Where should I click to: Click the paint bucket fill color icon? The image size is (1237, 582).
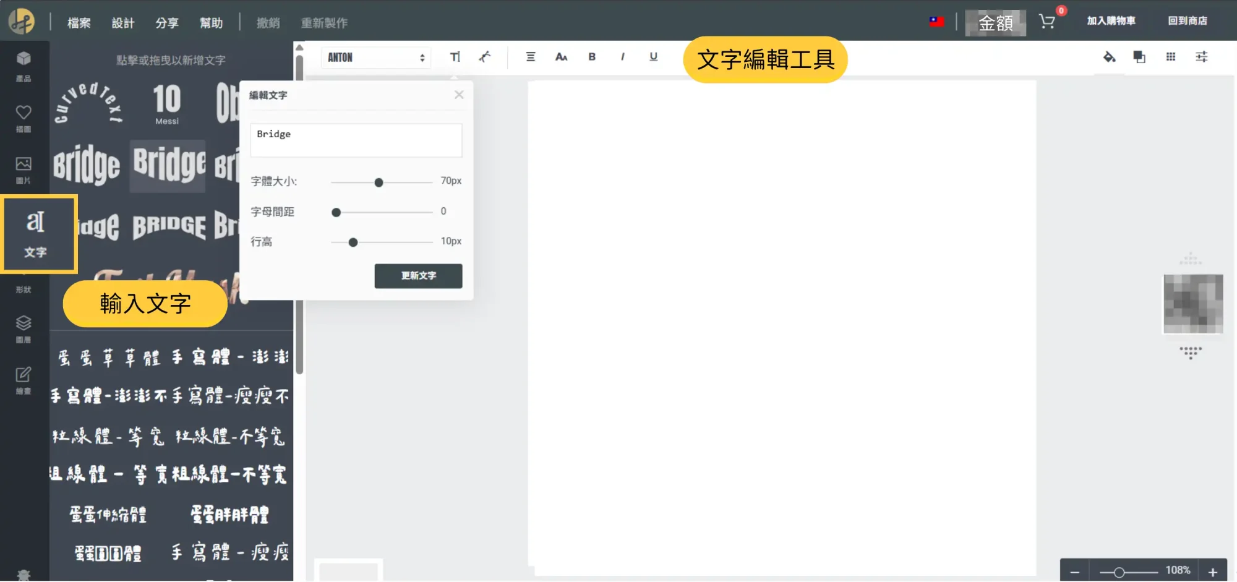click(1109, 57)
